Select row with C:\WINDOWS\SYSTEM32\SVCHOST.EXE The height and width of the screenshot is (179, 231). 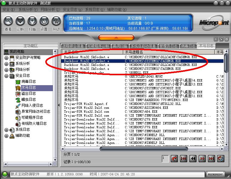142,88
